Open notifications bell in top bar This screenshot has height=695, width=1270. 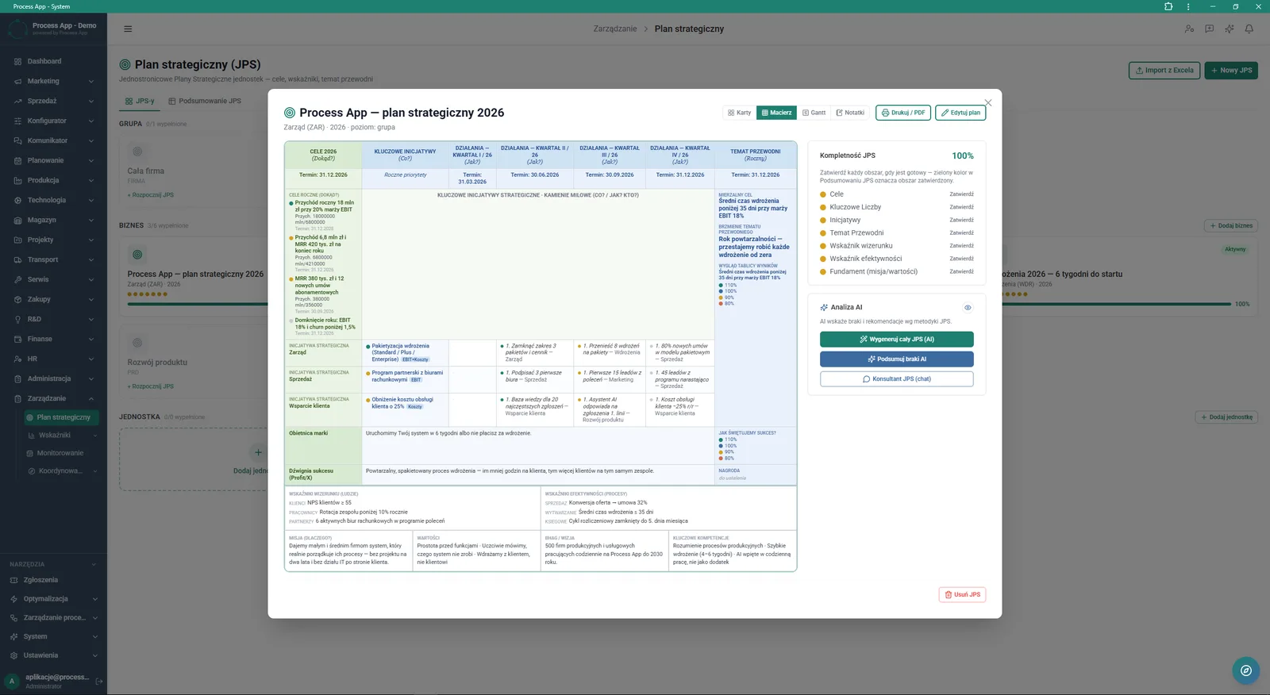tap(1249, 29)
